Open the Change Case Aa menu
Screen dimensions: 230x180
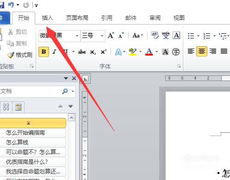point(138,36)
